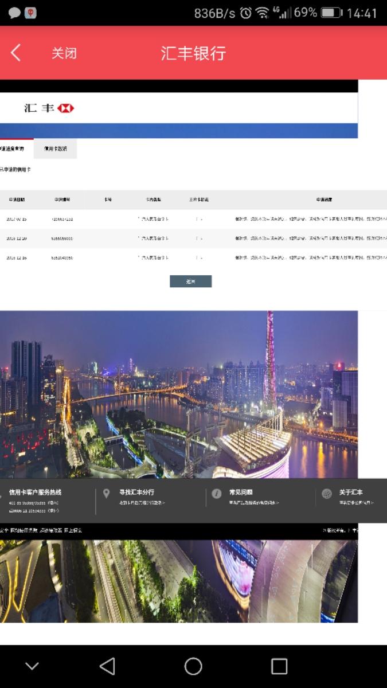Viewport: 387px width, 688px height.
Task: Tap the battery icon in the status bar
Action: click(x=331, y=13)
